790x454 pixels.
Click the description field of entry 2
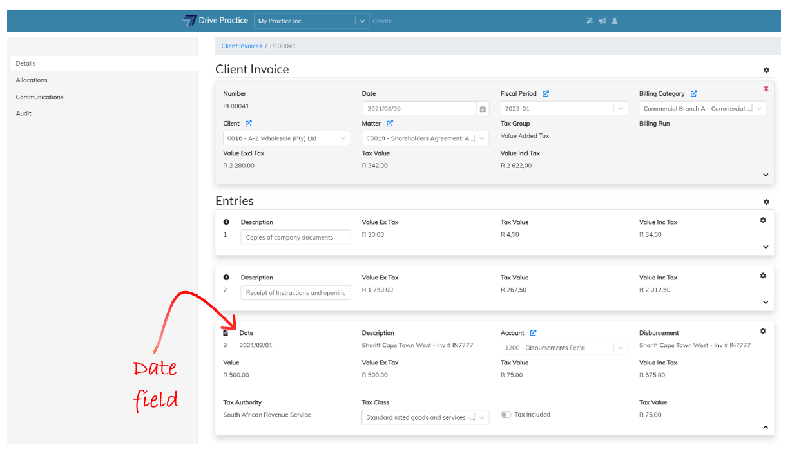point(296,293)
